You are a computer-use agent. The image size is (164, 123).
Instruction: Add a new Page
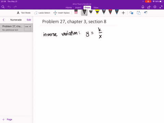pyautogui.click(x=7, y=120)
